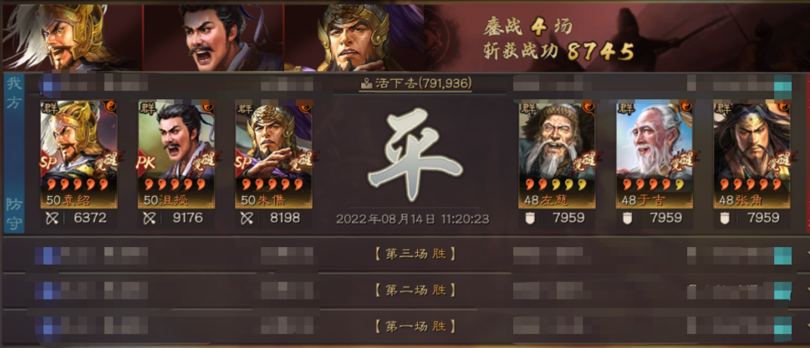Select the 我方 防守 side tab
The image size is (810, 348).
tap(13, 154)
